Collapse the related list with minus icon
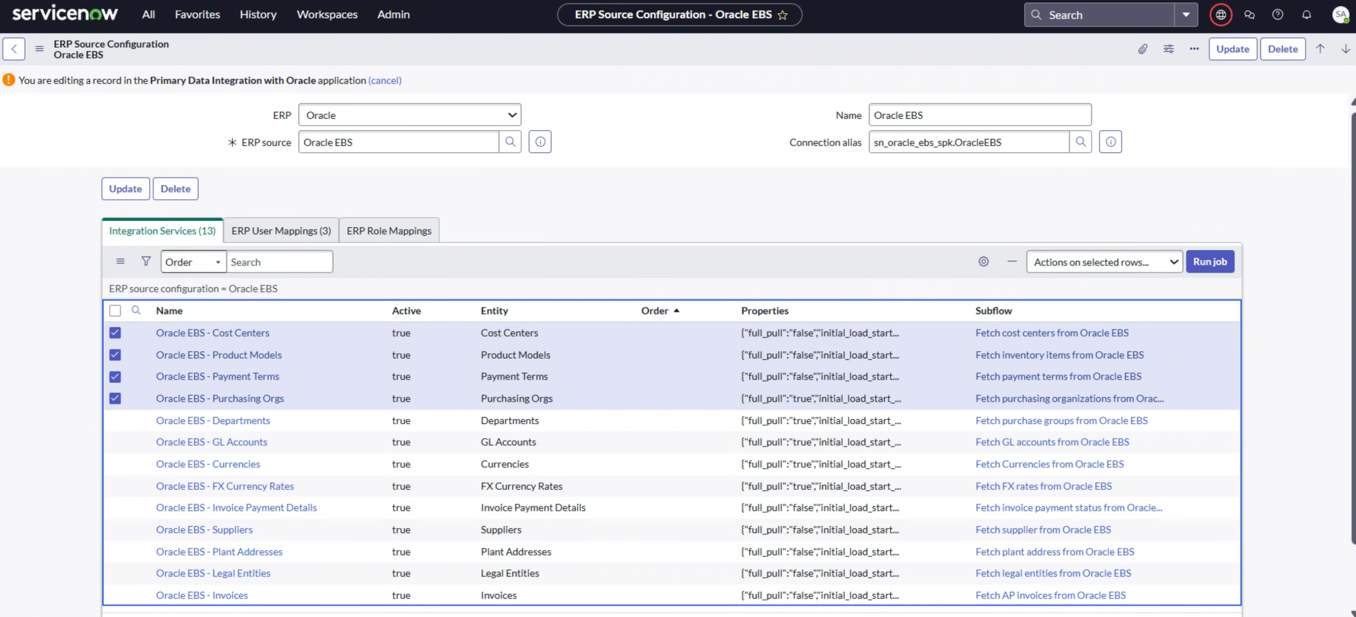 pos(1012,262)
